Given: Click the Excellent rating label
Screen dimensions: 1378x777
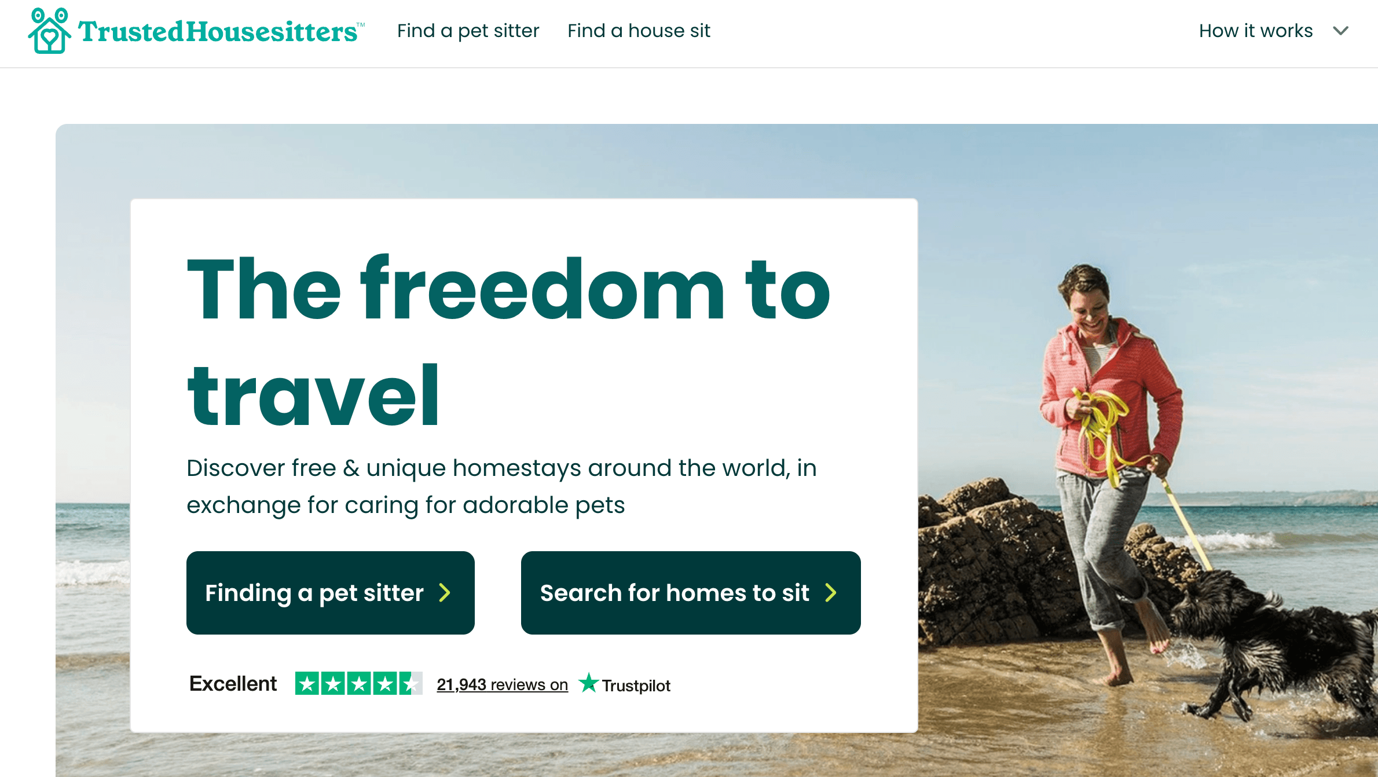Looking at the screenshot, I should coord(233,684).
